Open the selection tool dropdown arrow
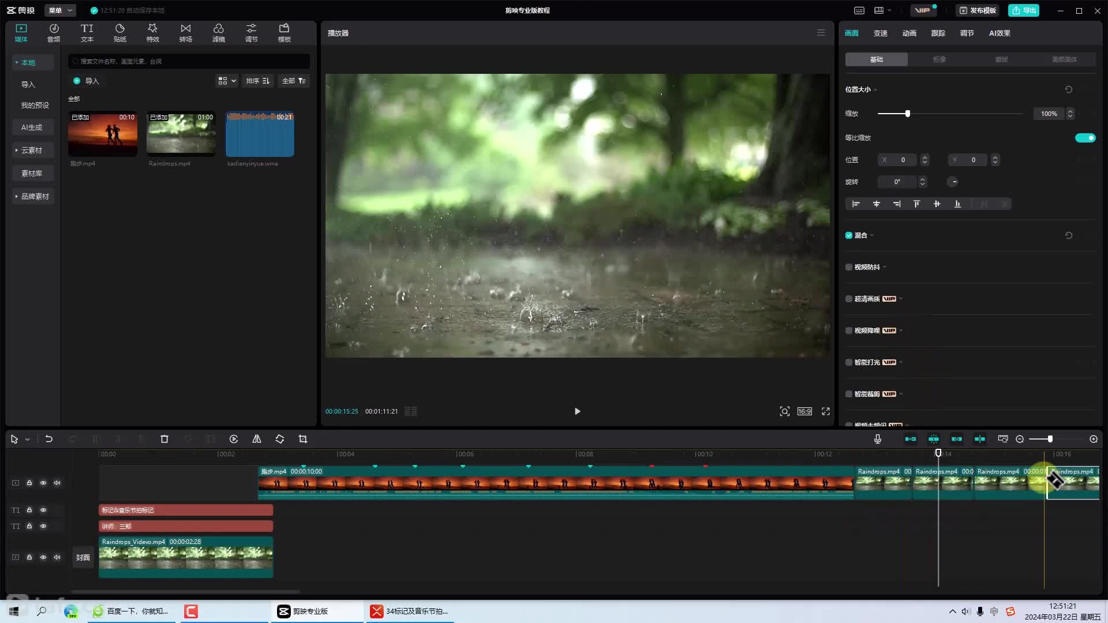Image resolution: width=1108 pixels, height=623 pixels. click(x=27, y=440)
